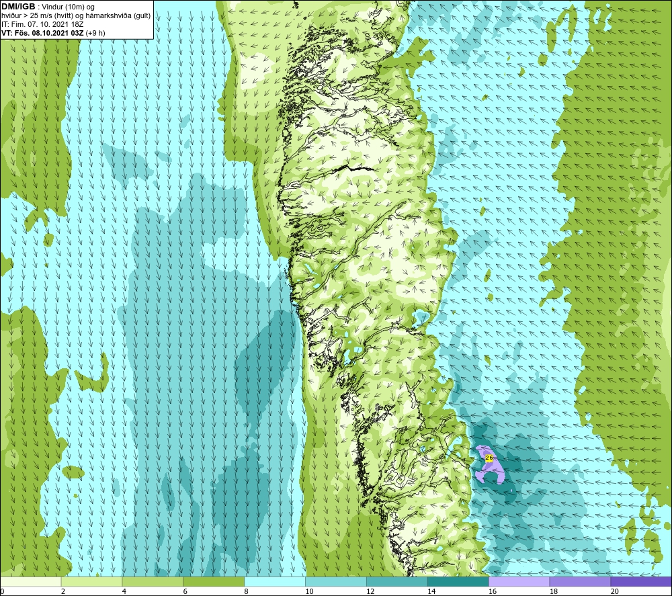672x596 pixels.
Task: Click the legend scale value 8
Action: (x=247, y=592)
